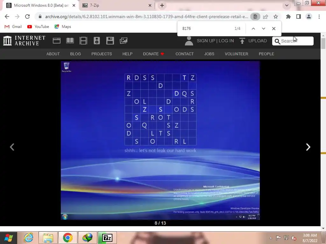The width and height of the screenshot is (326, 244).
Task: Open the DONATE menu item
Action: (153, 54)
